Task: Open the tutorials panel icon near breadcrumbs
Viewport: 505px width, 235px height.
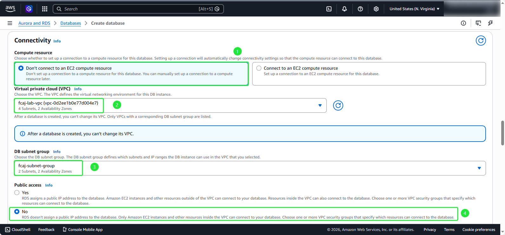Action: click(478, 23)
